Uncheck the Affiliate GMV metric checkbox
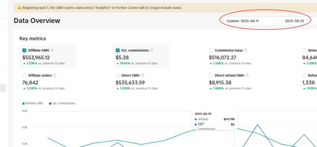317x147 pixels. tap(24, 50)
